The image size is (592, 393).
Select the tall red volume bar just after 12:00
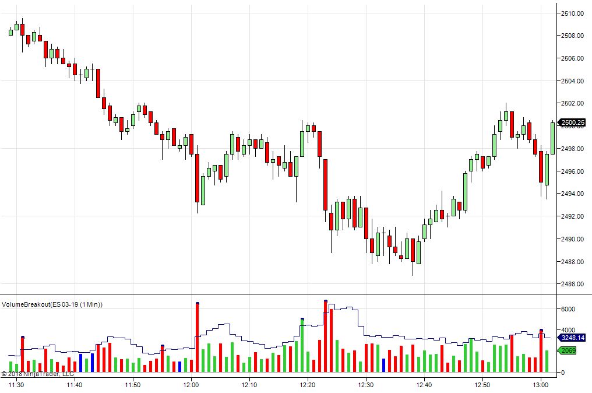tap(197, 338)
